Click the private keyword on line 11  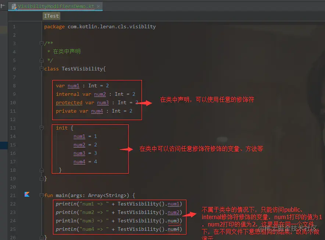pos(66,111)
